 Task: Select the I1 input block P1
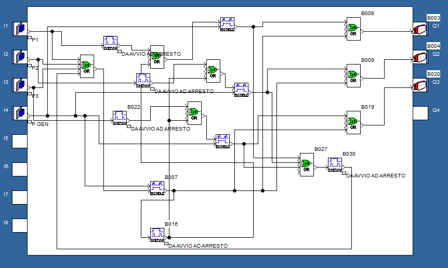point(20,29)
